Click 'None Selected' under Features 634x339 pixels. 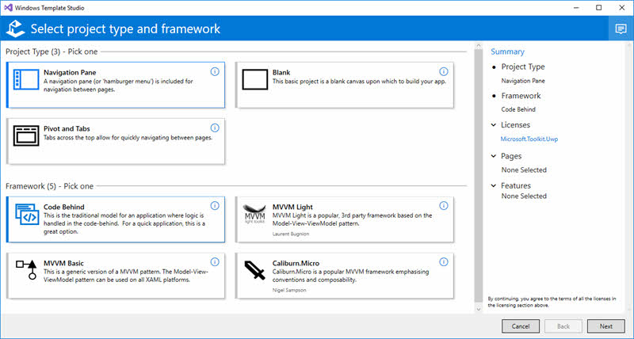(x=524, y=196)
